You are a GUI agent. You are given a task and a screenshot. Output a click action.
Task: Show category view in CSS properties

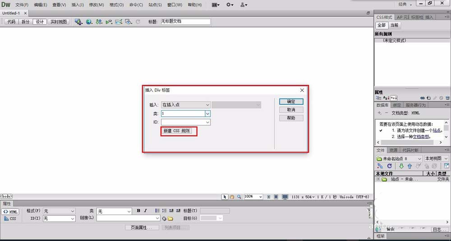click(378, 98)
